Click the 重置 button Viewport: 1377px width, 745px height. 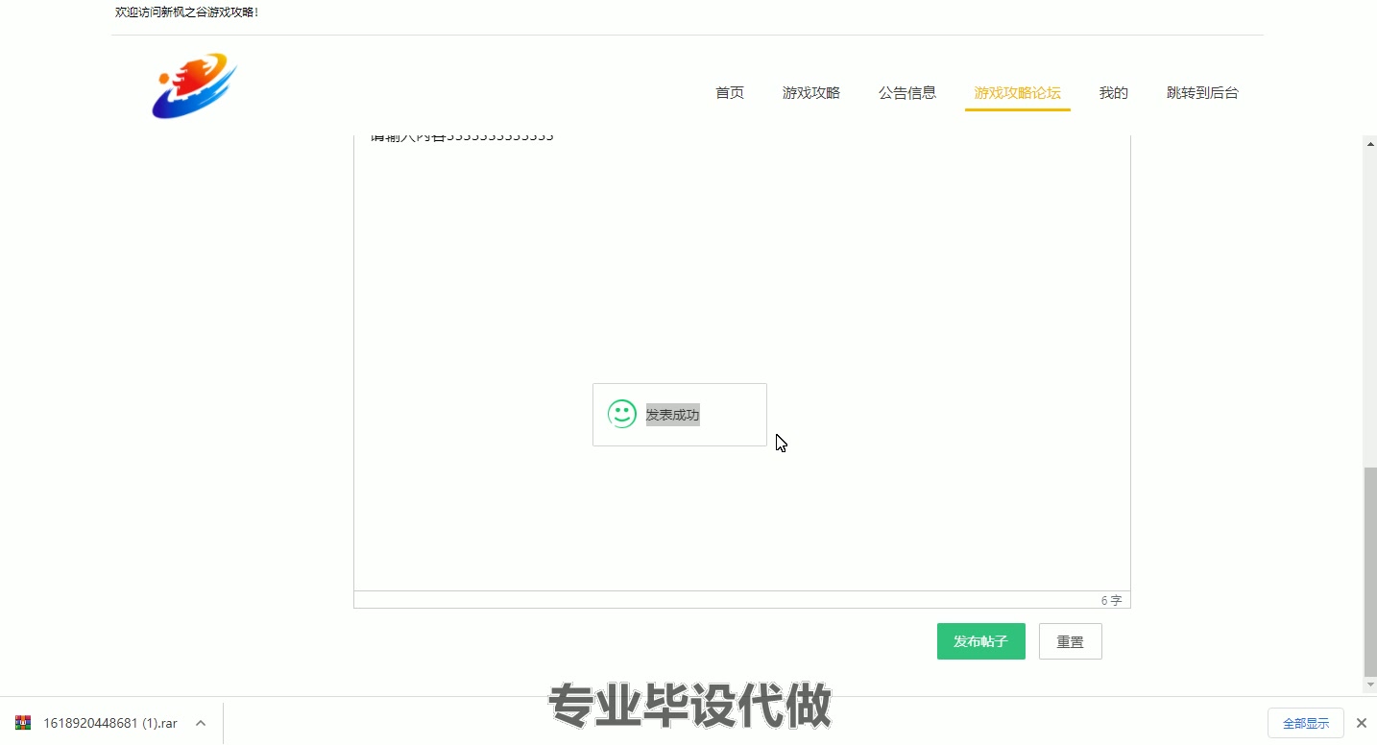(x=1071, y=641)
